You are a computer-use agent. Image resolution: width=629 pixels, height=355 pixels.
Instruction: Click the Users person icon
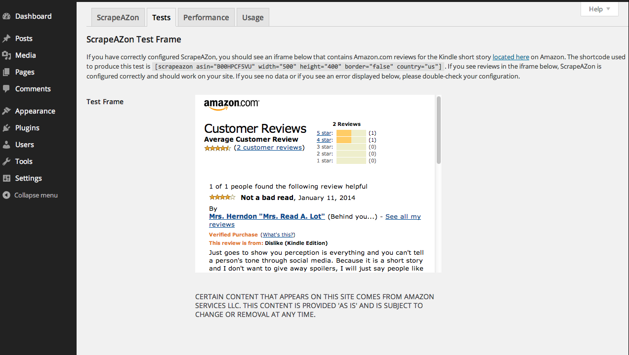click(6, 145)
